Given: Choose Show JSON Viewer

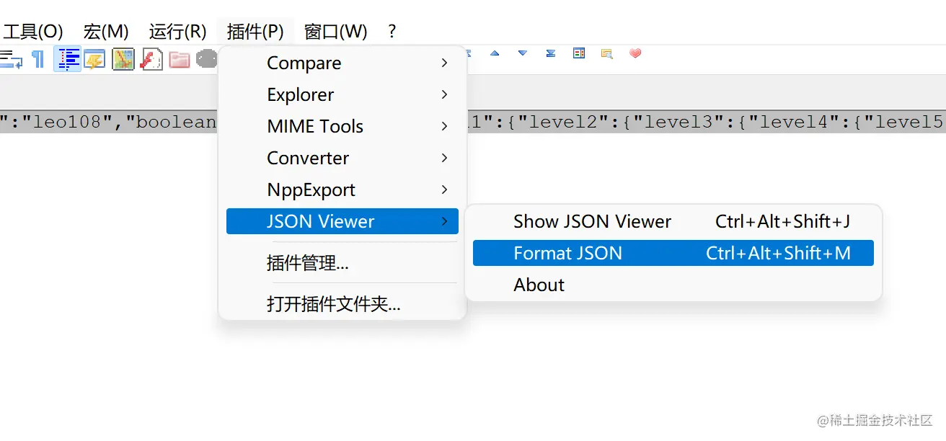Looking at the screenshot, I should (673, 221).
